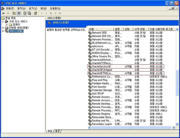This screenshot has width=180, height=138.
Task: Select the Portable Media … service name
Action: point(102,83)
